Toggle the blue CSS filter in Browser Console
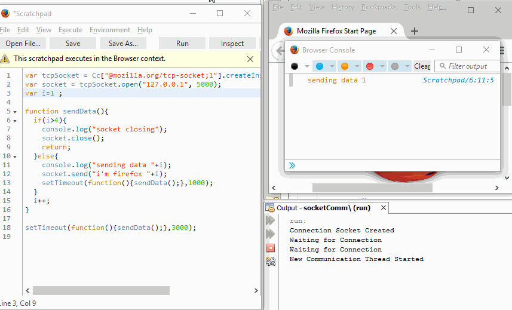The height and width of the screenshot is (310, 512). click(320, 66)
